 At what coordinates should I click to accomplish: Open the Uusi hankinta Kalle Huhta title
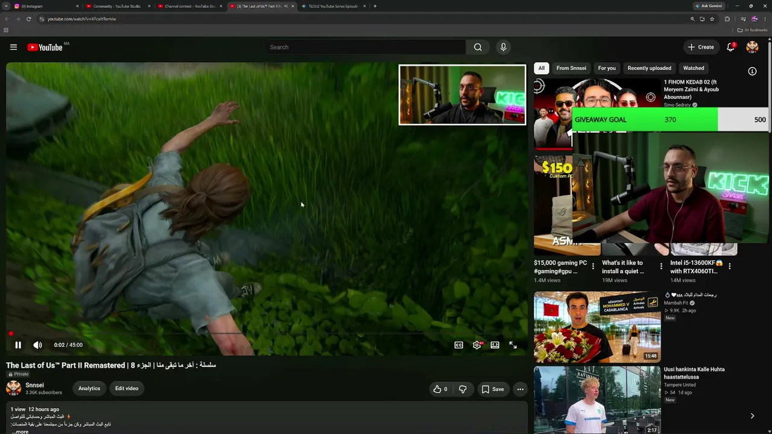(x=694, y=373)
